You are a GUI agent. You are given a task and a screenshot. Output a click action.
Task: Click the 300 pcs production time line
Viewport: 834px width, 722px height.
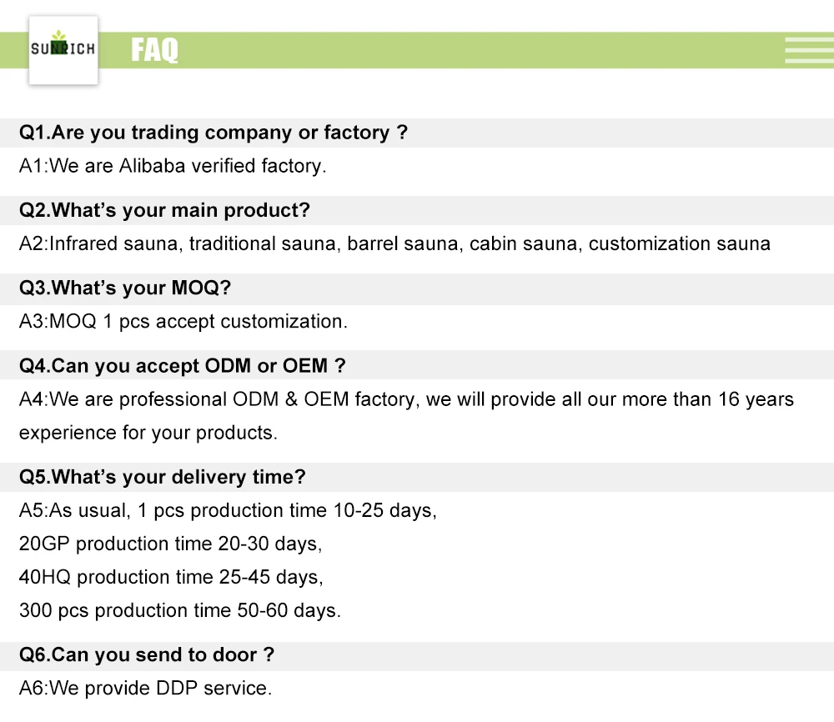(x=180, y=610)
